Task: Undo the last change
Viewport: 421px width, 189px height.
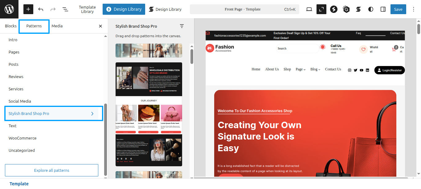Action: 41,9
